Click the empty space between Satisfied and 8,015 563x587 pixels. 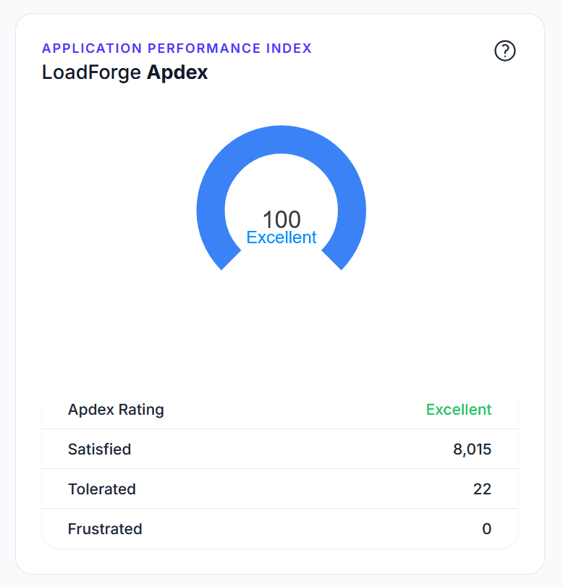[289, 449]
